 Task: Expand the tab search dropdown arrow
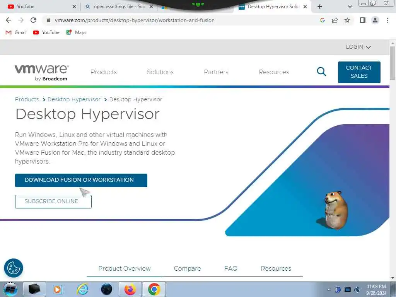pos(350,7)
